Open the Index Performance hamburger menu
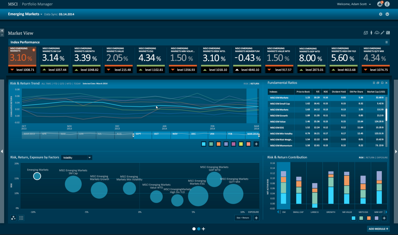This screenshot has height=235, width=398. pos(387,42)
